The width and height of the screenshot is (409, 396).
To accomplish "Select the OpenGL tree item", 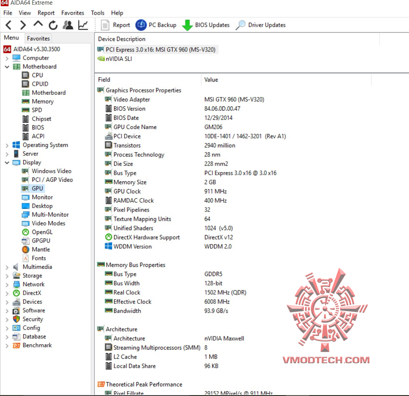I will 37,232.
